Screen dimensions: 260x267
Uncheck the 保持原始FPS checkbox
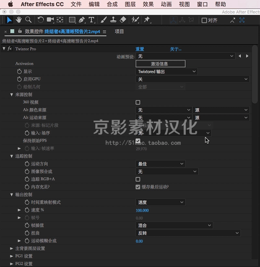(138, 141)
